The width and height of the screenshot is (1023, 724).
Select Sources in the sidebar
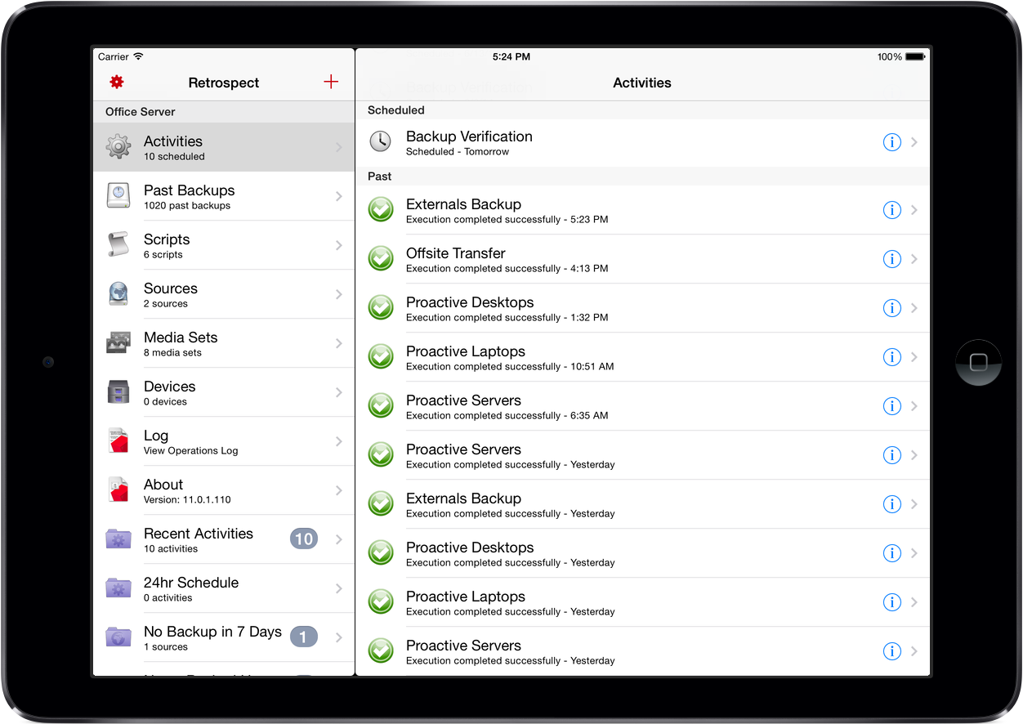click(x=224, y=294)
